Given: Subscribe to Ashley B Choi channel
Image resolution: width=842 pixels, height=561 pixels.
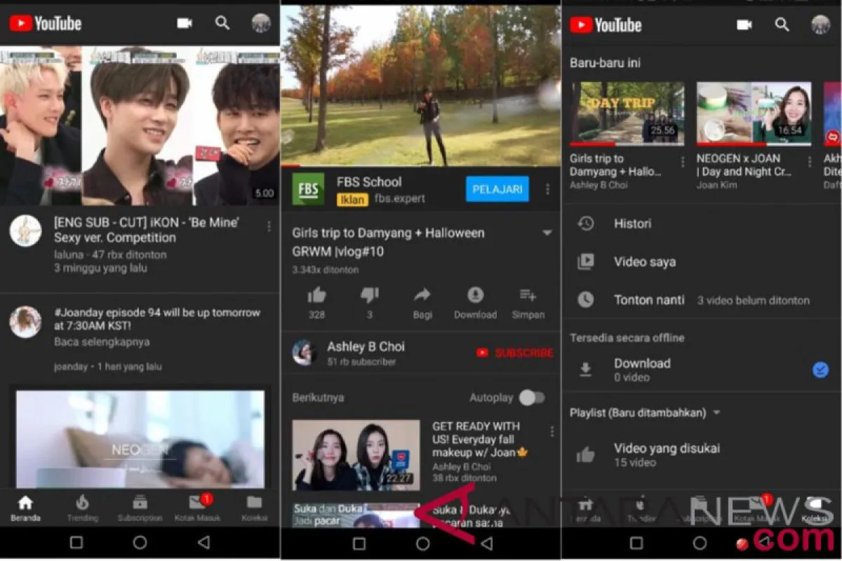Looking at the screenshot, I should [515, 353].
